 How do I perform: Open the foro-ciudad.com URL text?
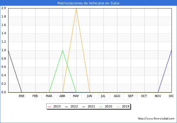coord(156,119)
